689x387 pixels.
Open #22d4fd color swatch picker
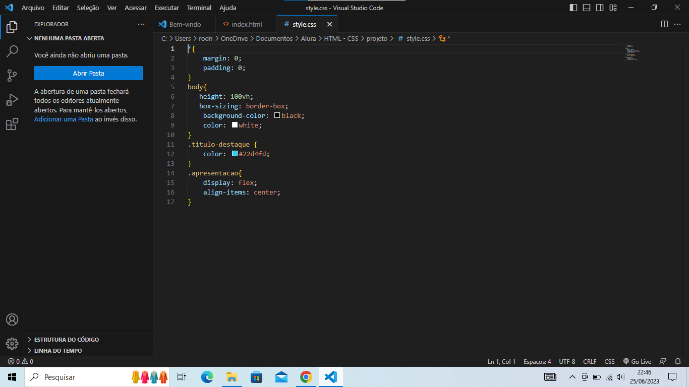pos(235,154)
